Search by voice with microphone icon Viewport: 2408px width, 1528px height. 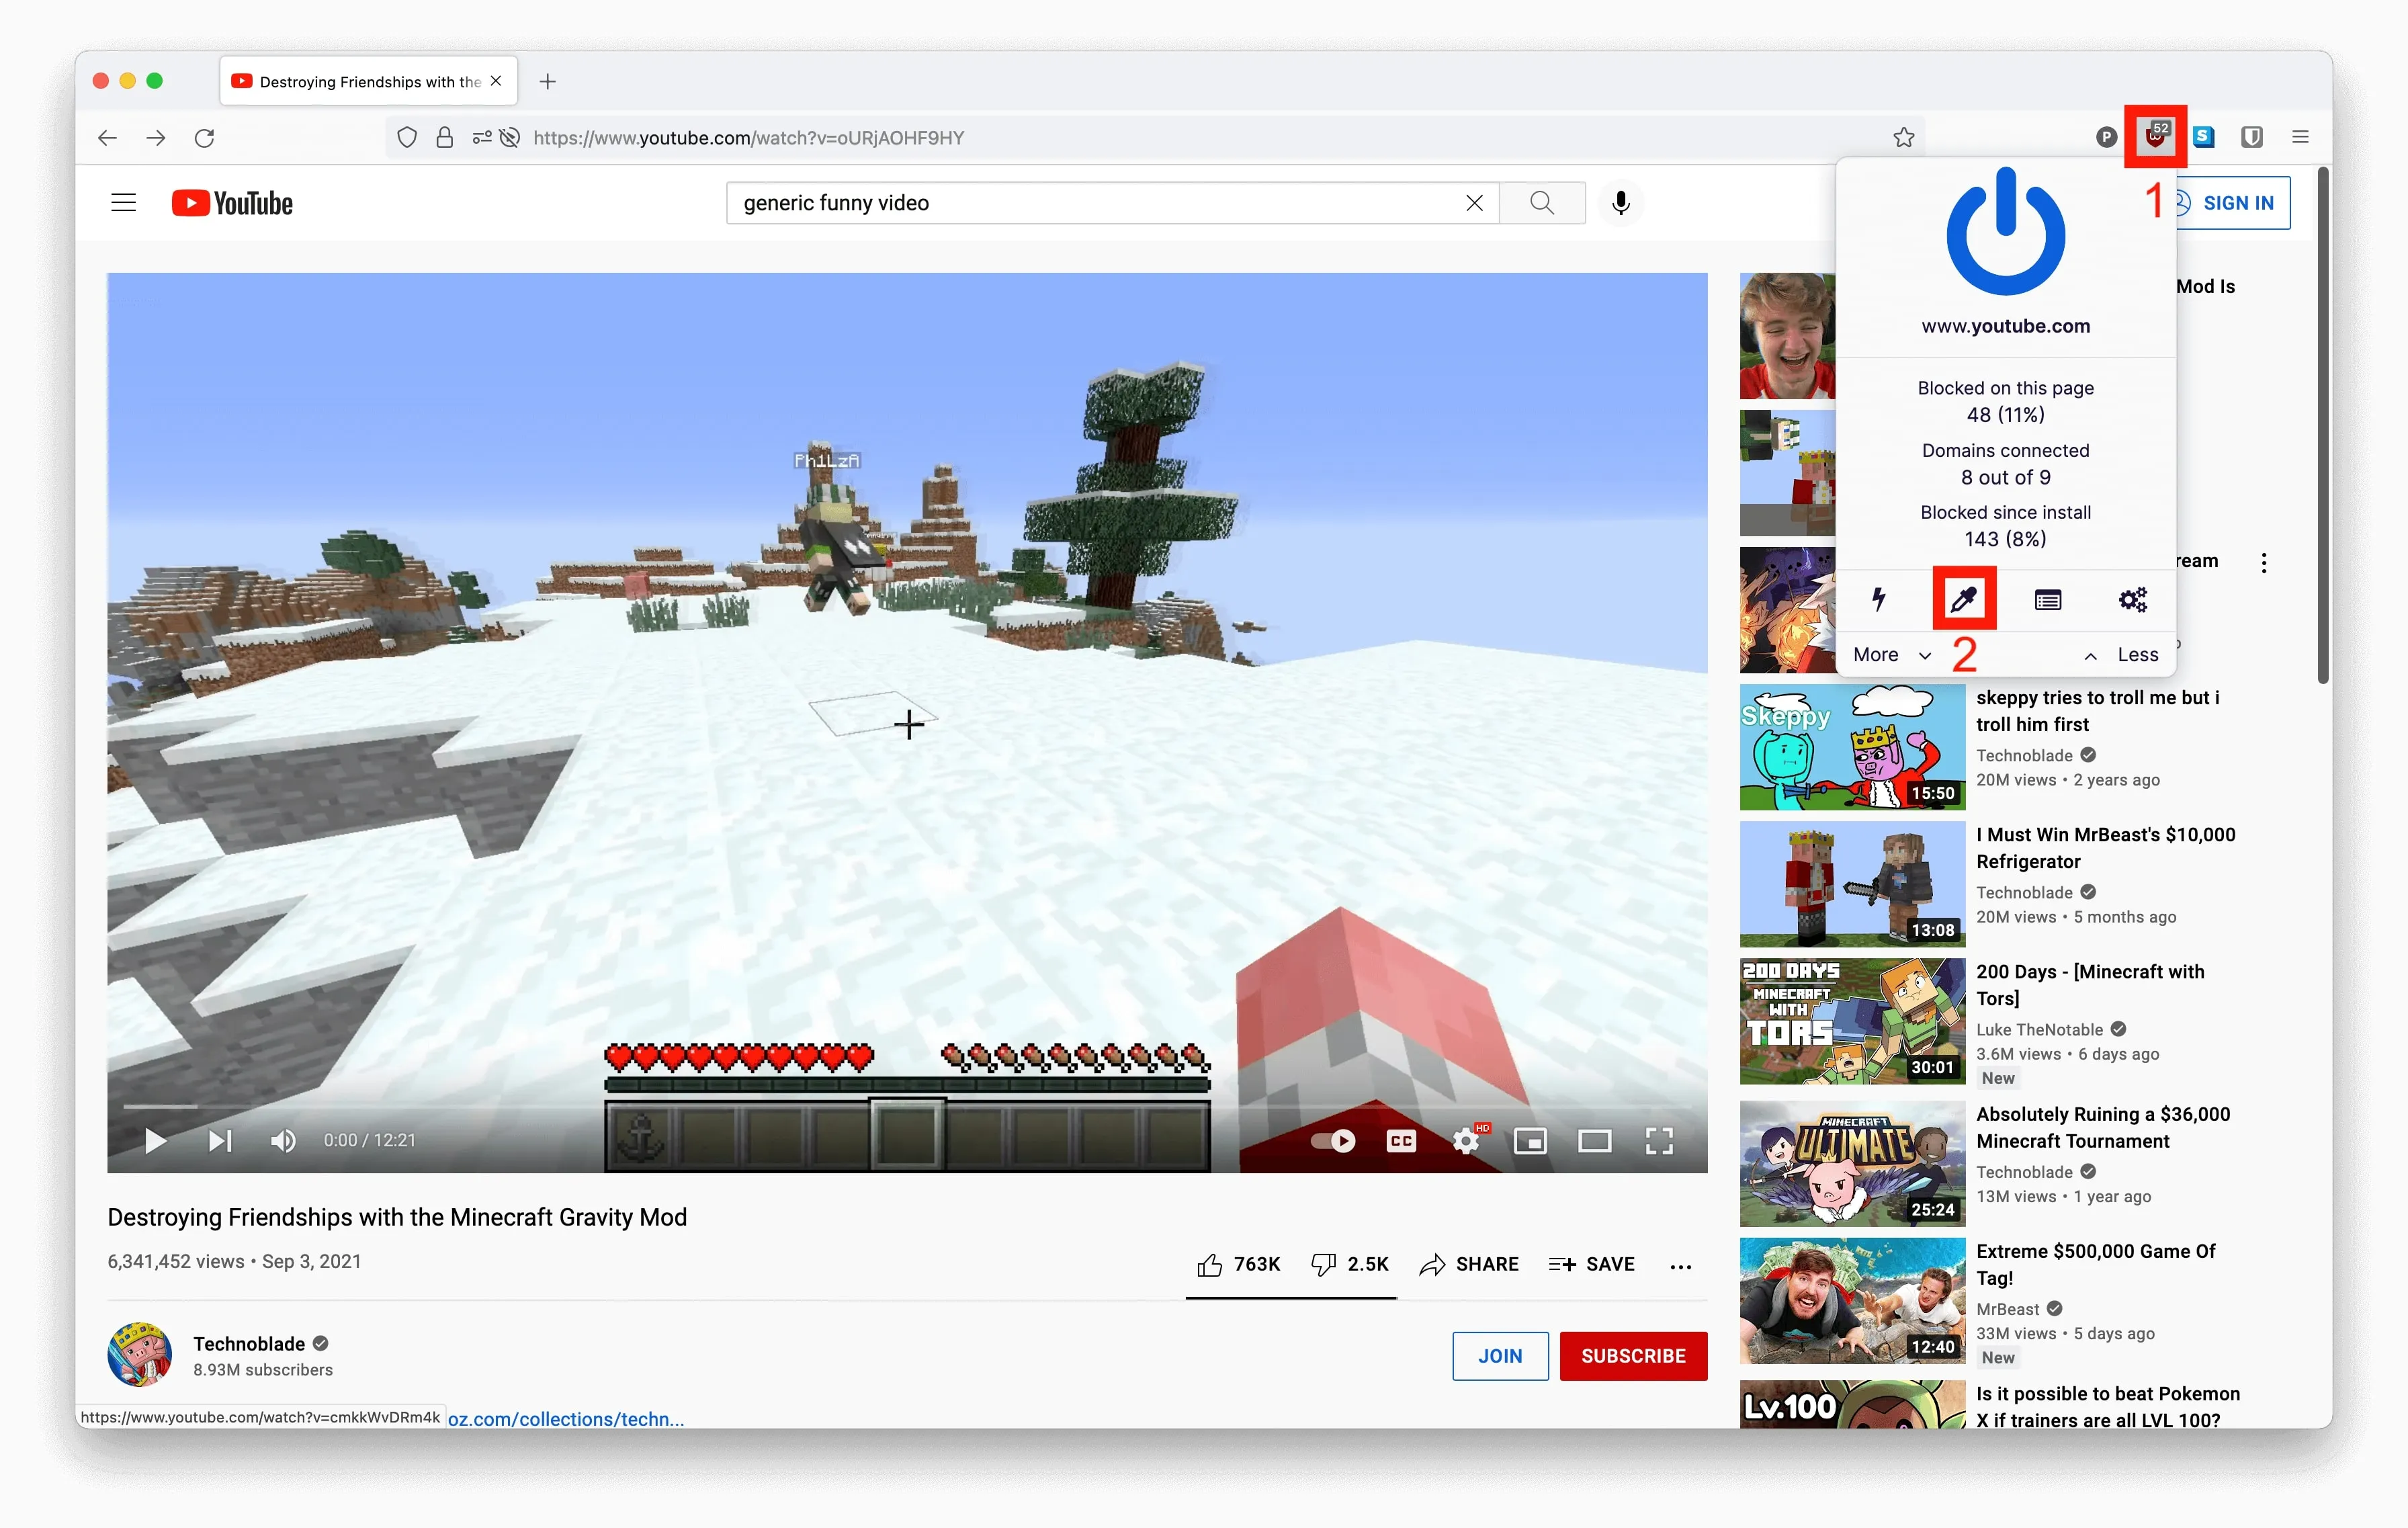tap(1621, 203)
